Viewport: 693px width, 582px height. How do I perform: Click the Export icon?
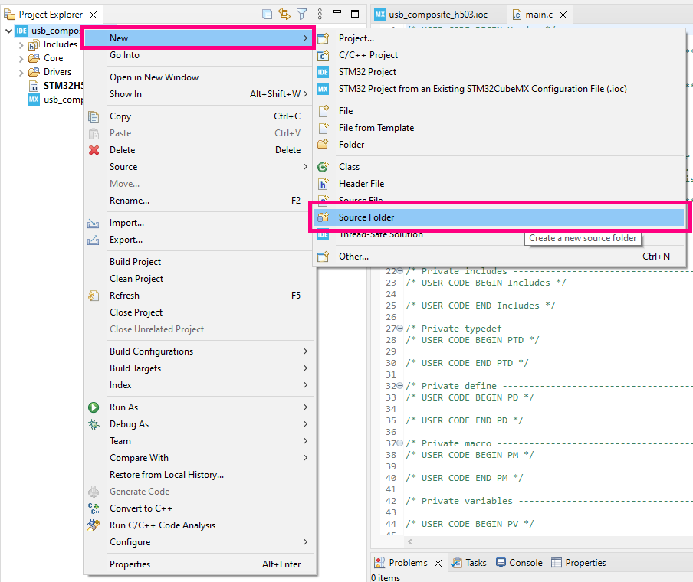pos(94,240)
